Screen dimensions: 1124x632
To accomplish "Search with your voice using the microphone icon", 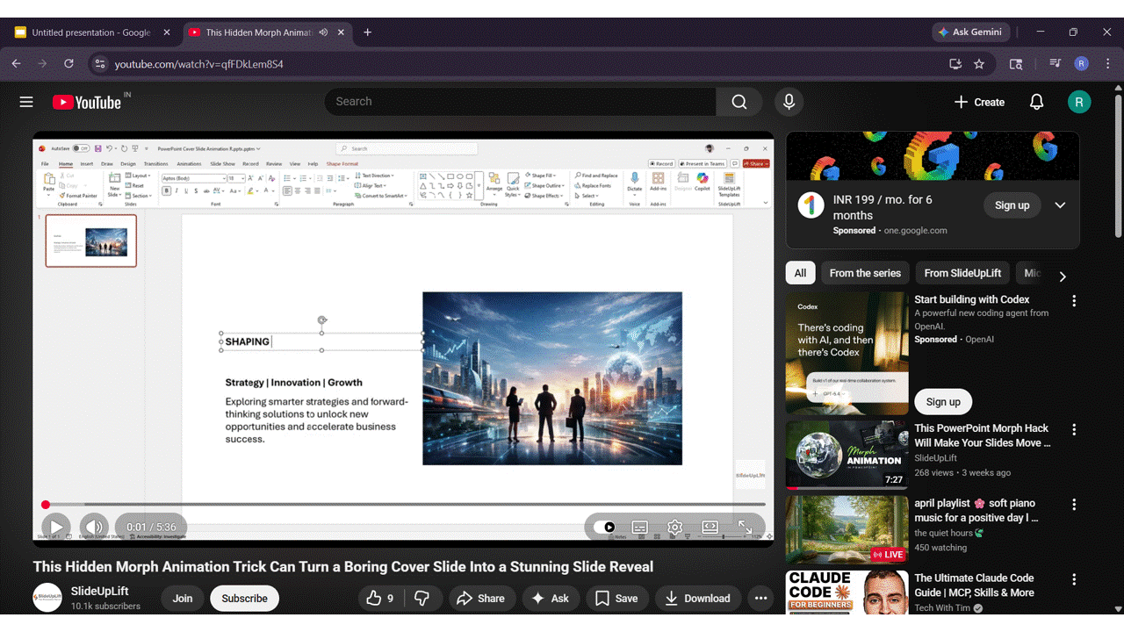I will pyautogui.click(x=789, y=101).
